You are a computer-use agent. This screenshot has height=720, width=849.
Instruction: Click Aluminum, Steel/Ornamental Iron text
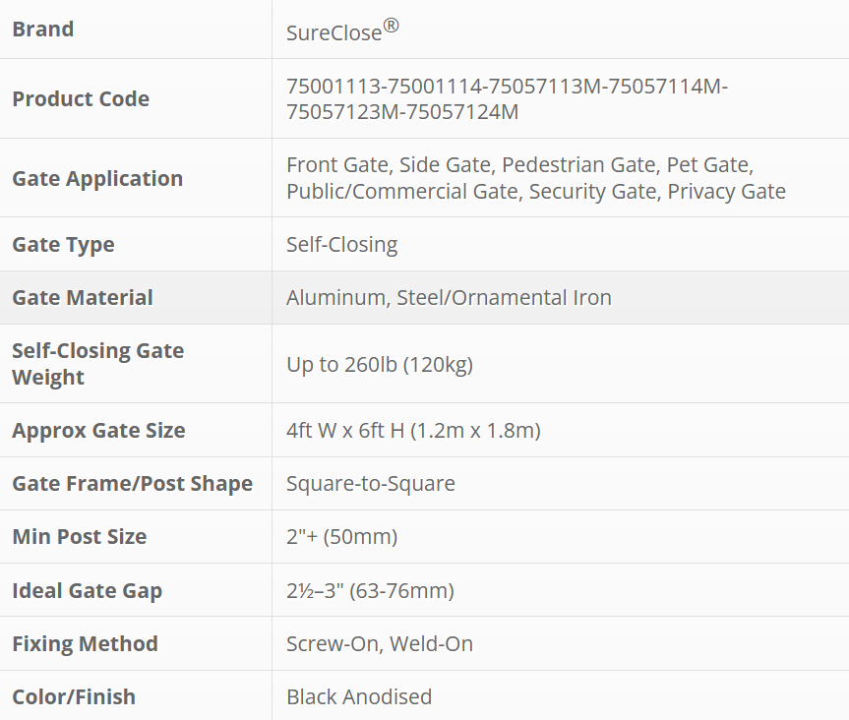(449, 298)
